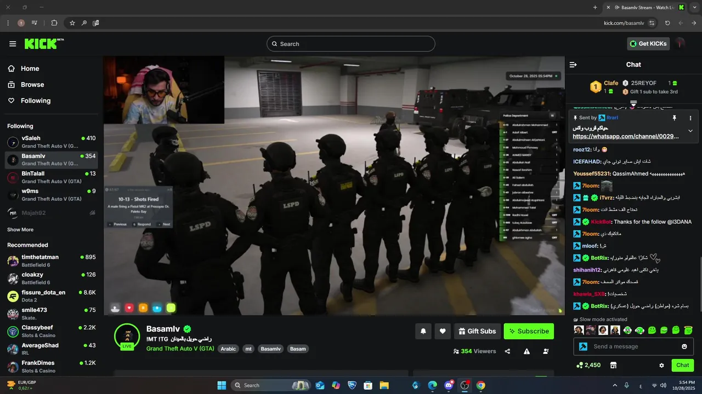The width and height of the screenshot is (702, 394).
Task: Report the stream with warning icon
Action: click(x=526, y=351)
